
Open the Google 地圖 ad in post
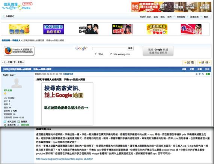click(x=67, y=104)
